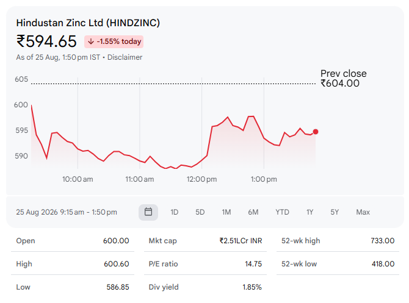
Task: View the 5Y chart range
Action: click(x=335, y=212)
